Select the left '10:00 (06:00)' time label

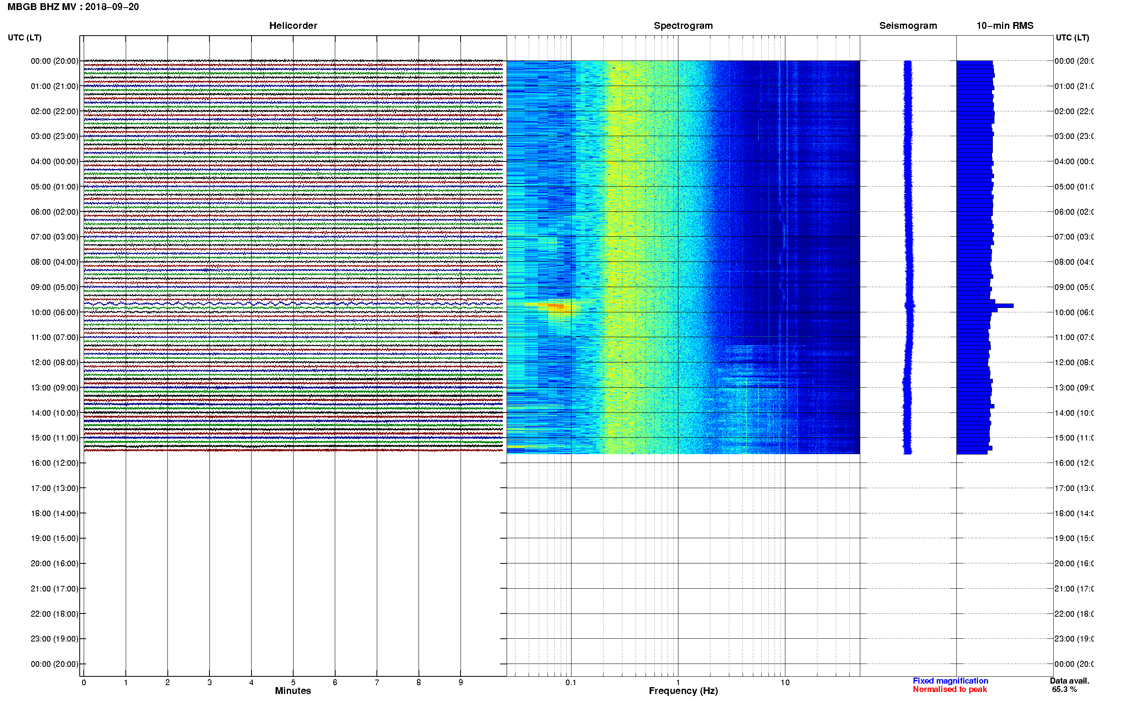click(x=54, y=312)
